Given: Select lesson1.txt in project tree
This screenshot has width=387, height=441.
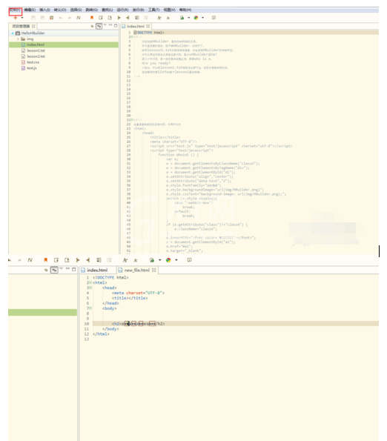Looking at the screenshot, I should 36,50.
